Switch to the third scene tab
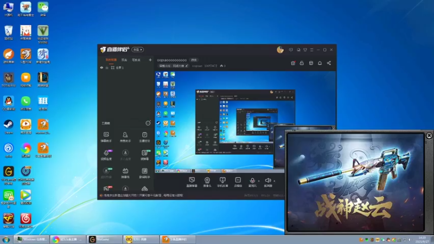Image resolution: width=434 pixels, height=244 pixels. coord(136,60)
